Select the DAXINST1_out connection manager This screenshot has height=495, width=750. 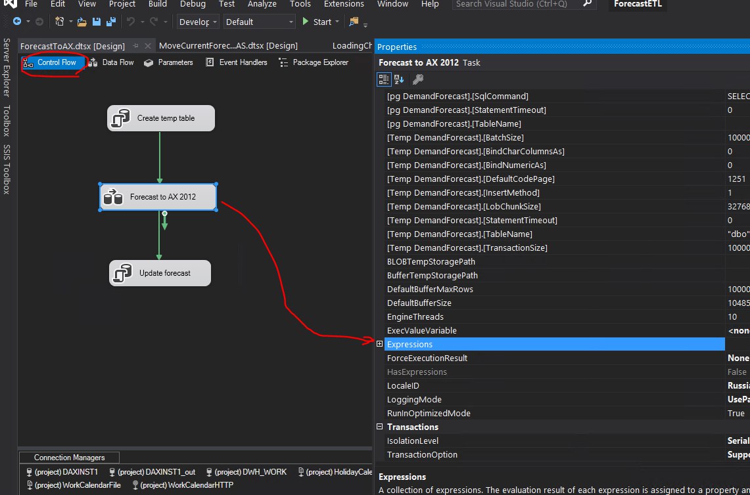[x=152, y=471]
